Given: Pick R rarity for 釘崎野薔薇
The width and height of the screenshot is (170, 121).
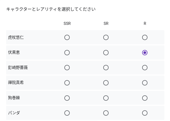Looking at the screenshot, I should click(145, 68).
